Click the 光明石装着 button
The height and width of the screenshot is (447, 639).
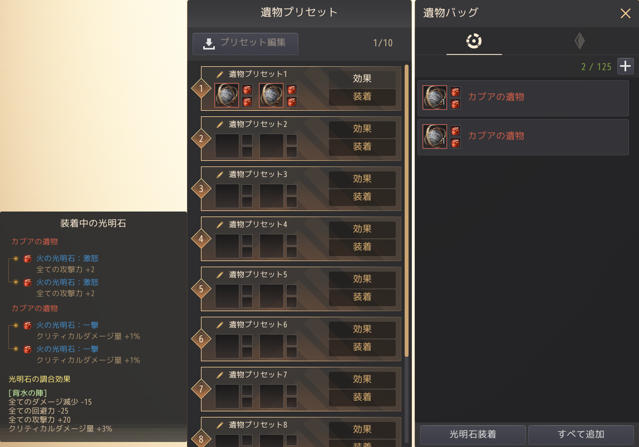[x=473, y=434]
